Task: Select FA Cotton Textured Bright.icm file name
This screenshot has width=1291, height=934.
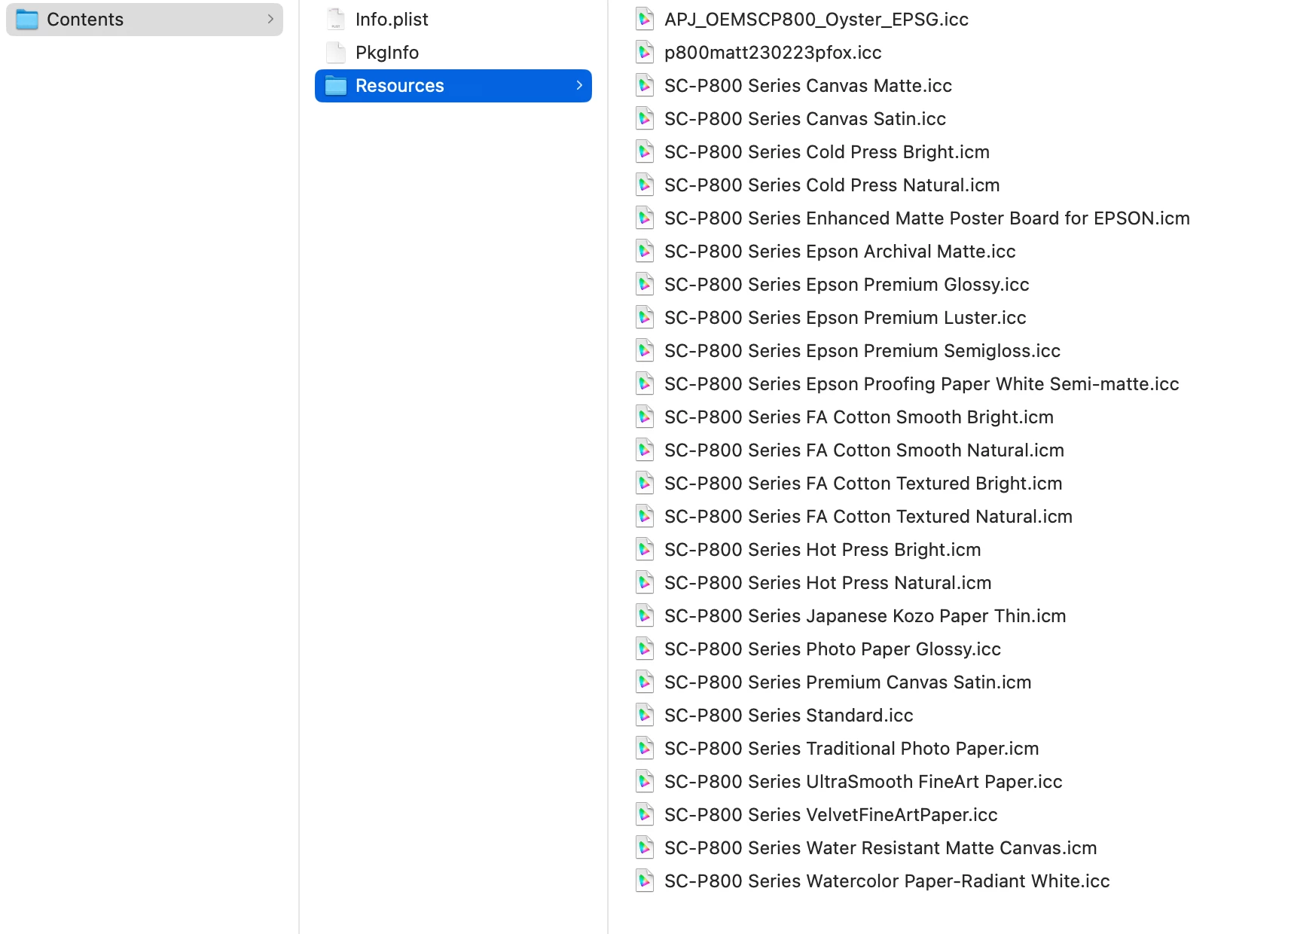Action: coord(863,484)
